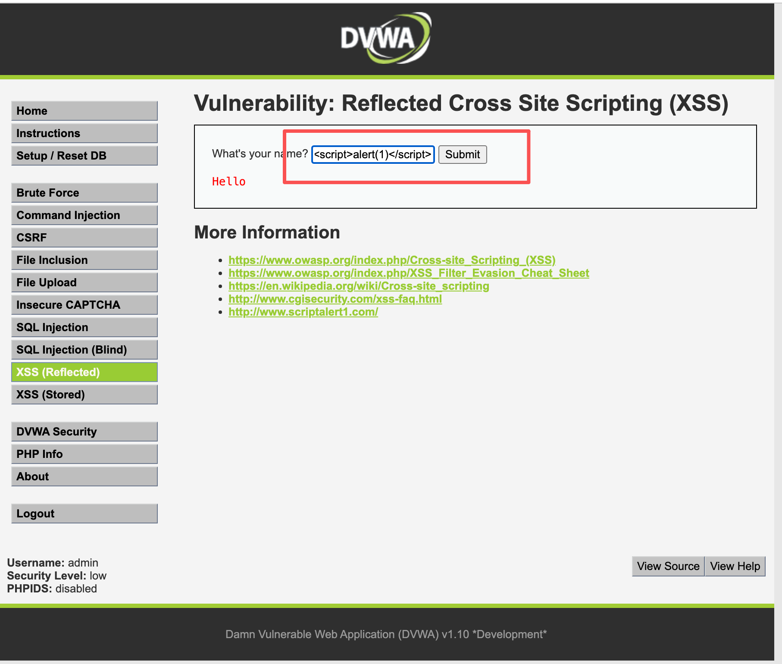Select SQL Injection menu item
Image resolution: width=782 pixels, height=664 pixels.
pos(84,327)
